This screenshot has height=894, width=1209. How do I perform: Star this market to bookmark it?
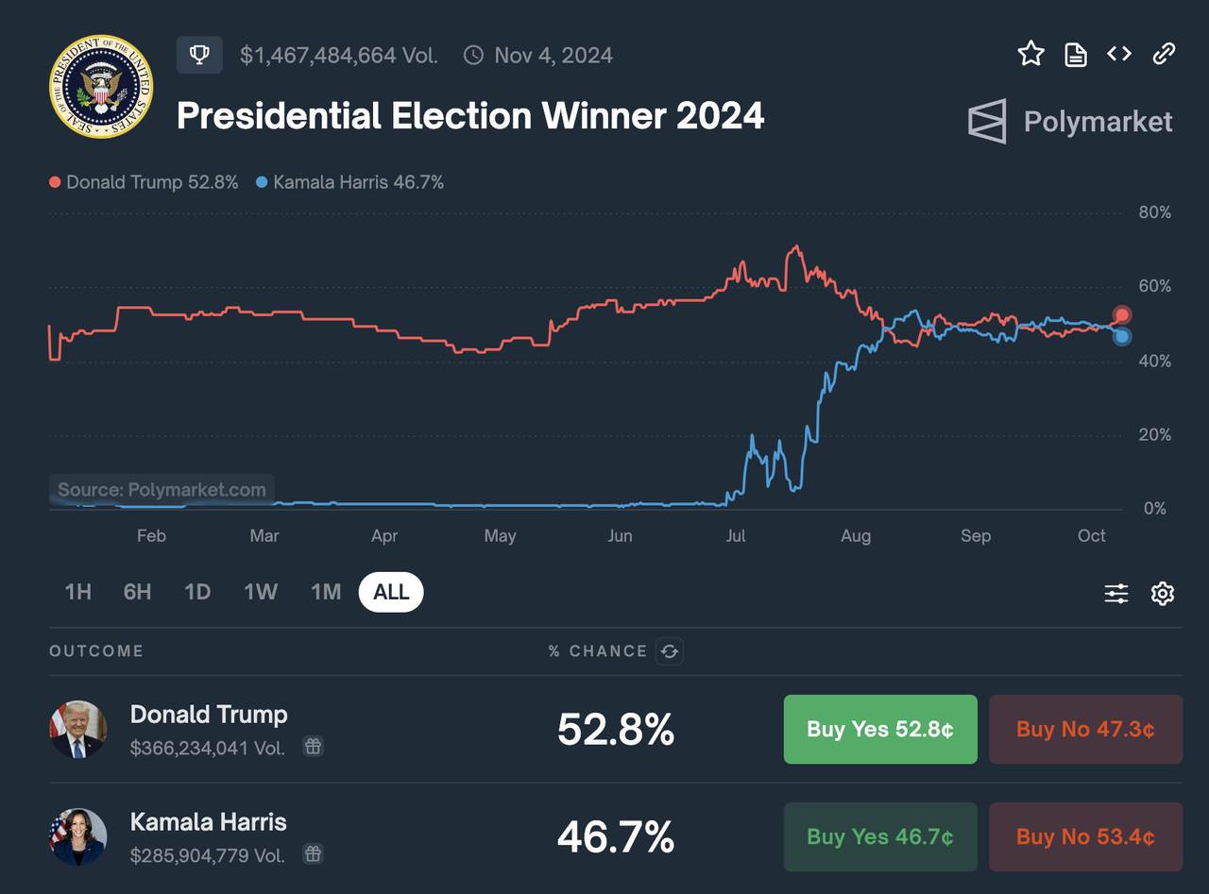1030,54
